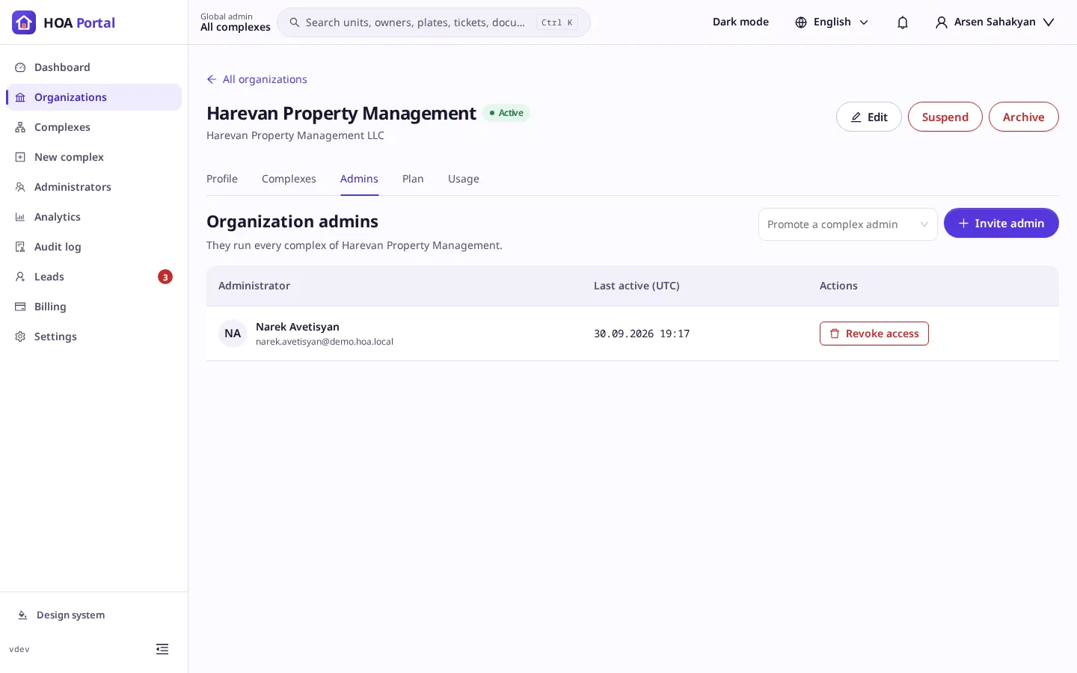This screenshot has height=673, width=1077.
Task: Click the plus icon on Invite admin
Action: tap(963, 224)
